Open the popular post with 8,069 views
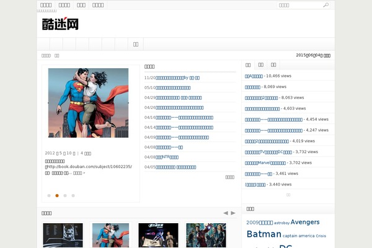The width and height of the screenshot is (372, 248). click(x=252, y=87)
